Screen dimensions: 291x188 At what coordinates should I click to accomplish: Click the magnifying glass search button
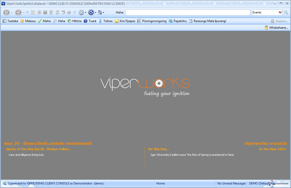point(286,13)
